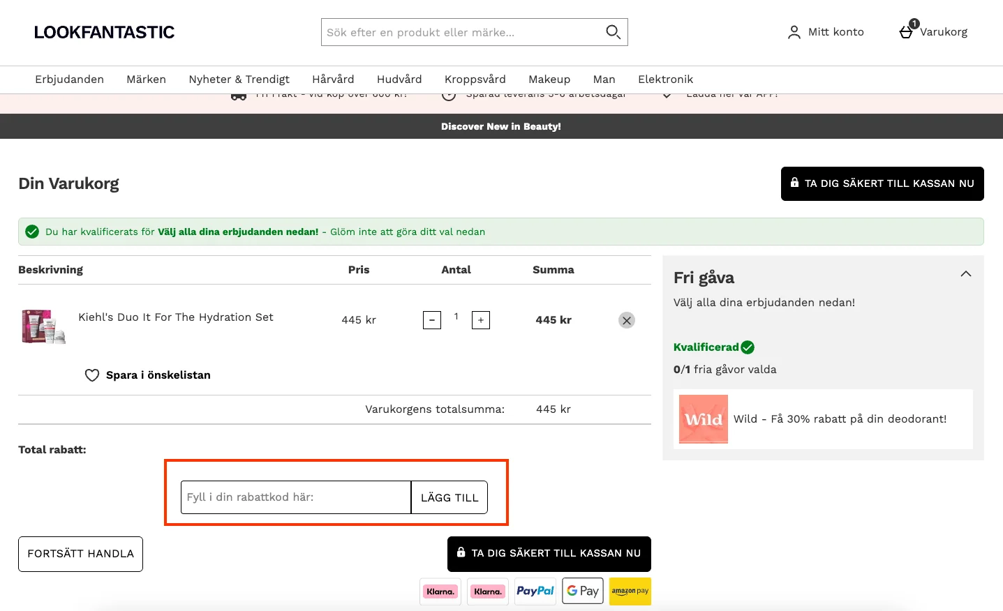Image resolution: width=1003 pixels, height=611 pixels.
Task: Click the Google Pay payment icon
Action: (583, 591)
